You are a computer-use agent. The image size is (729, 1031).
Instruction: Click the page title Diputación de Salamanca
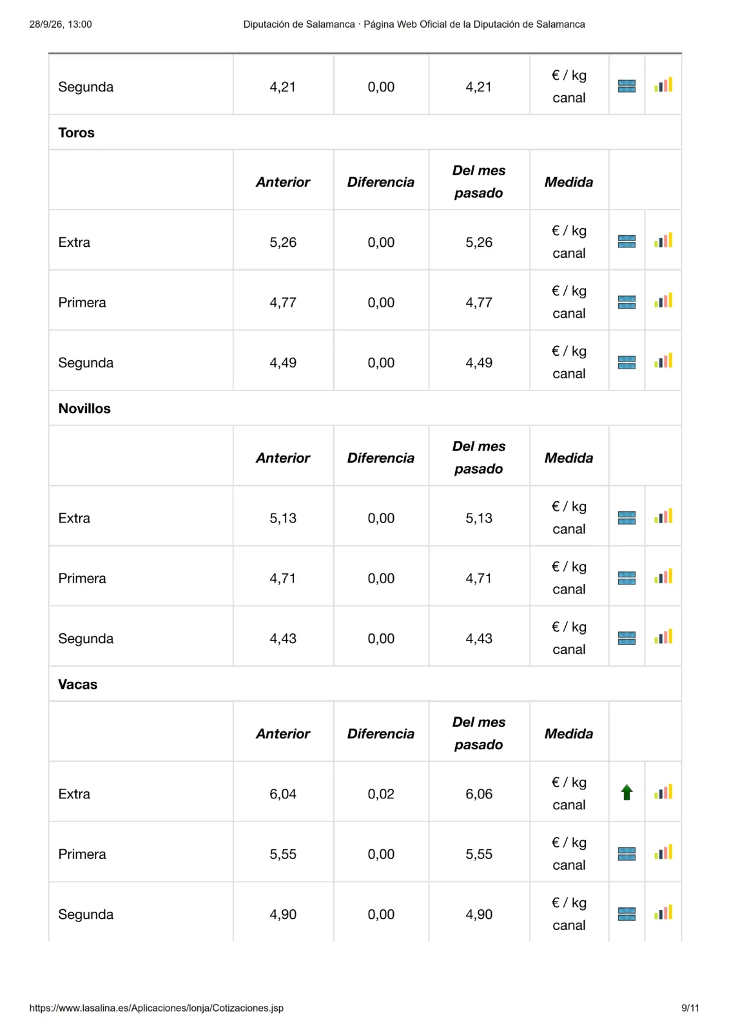[414, 24]
